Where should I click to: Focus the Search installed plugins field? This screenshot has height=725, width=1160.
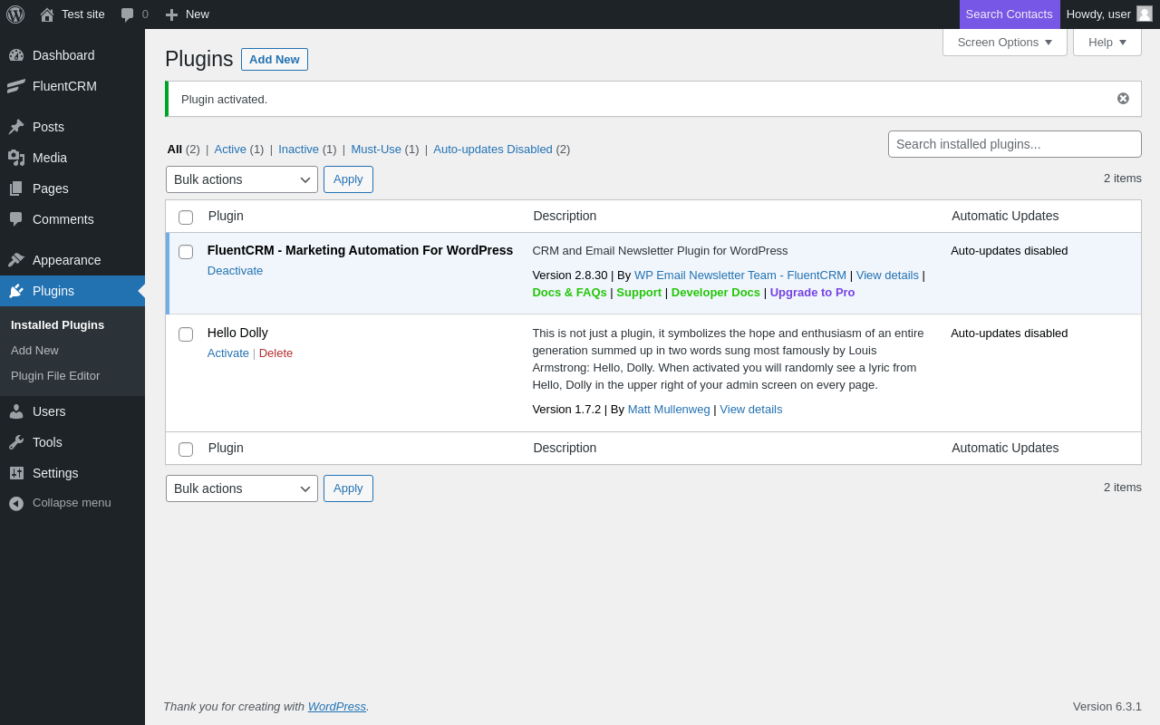[1014, 144]
